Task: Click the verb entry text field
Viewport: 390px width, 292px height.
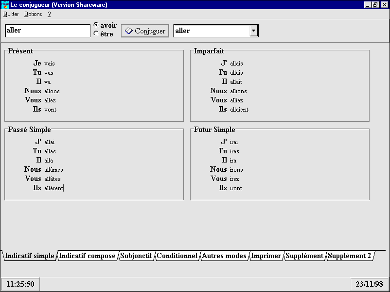Action: click(x=48, y=31)
